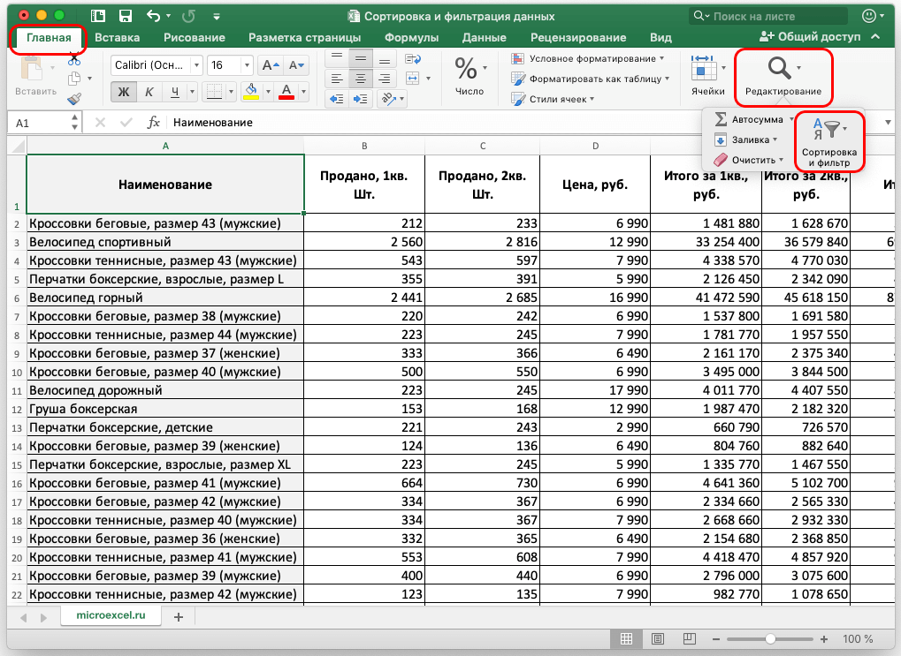Click the Undo arrow in title bar
Viewport: 901px width, 656px height.
tap(154, 16)
